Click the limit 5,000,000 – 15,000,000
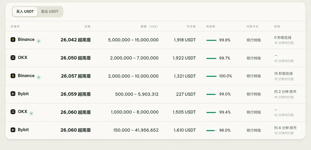The image size is (311, 150). (133, 40)
